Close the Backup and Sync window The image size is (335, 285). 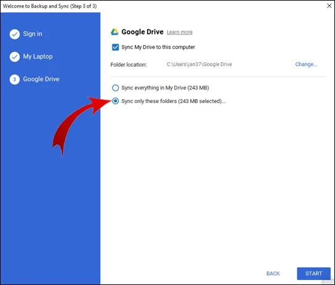click(x=329, y=6)
